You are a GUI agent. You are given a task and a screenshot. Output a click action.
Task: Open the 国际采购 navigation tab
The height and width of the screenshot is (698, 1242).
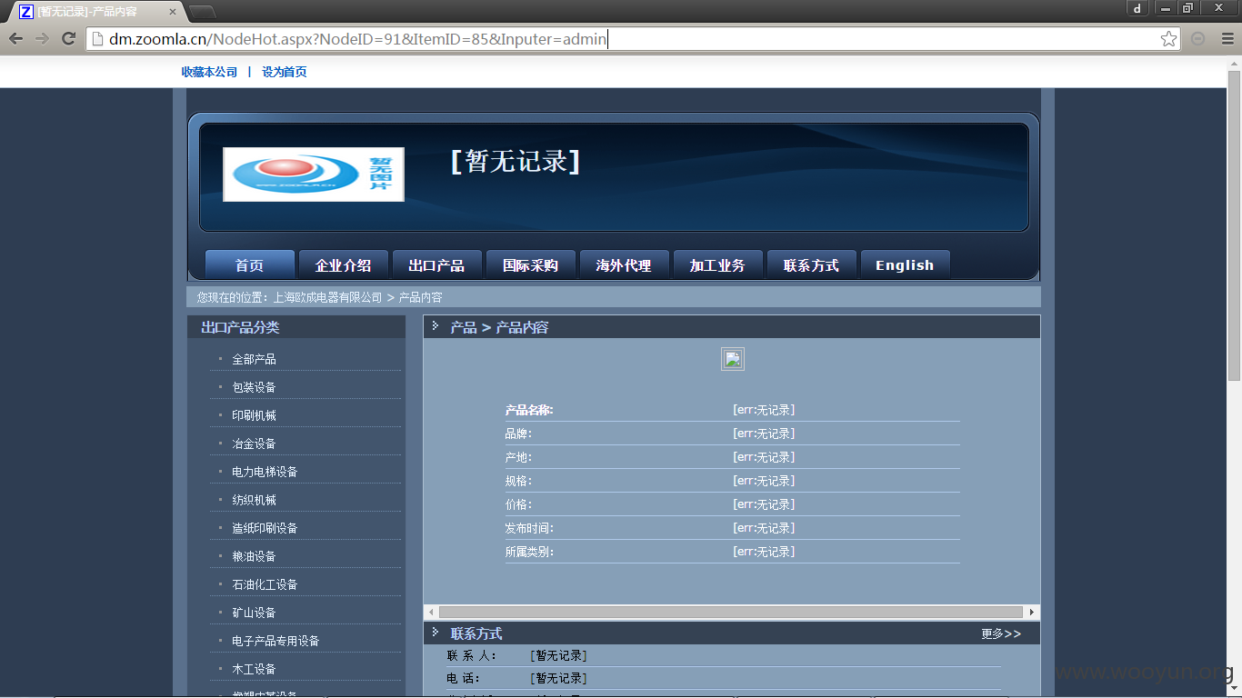[x=531, y=265]
